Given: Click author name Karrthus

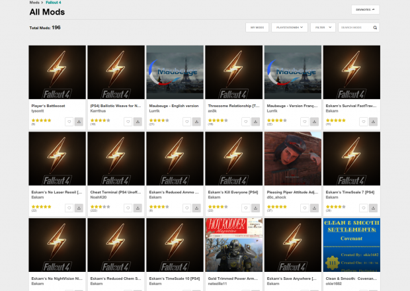Looking at the screenshot, I should [x=98, y=111].
